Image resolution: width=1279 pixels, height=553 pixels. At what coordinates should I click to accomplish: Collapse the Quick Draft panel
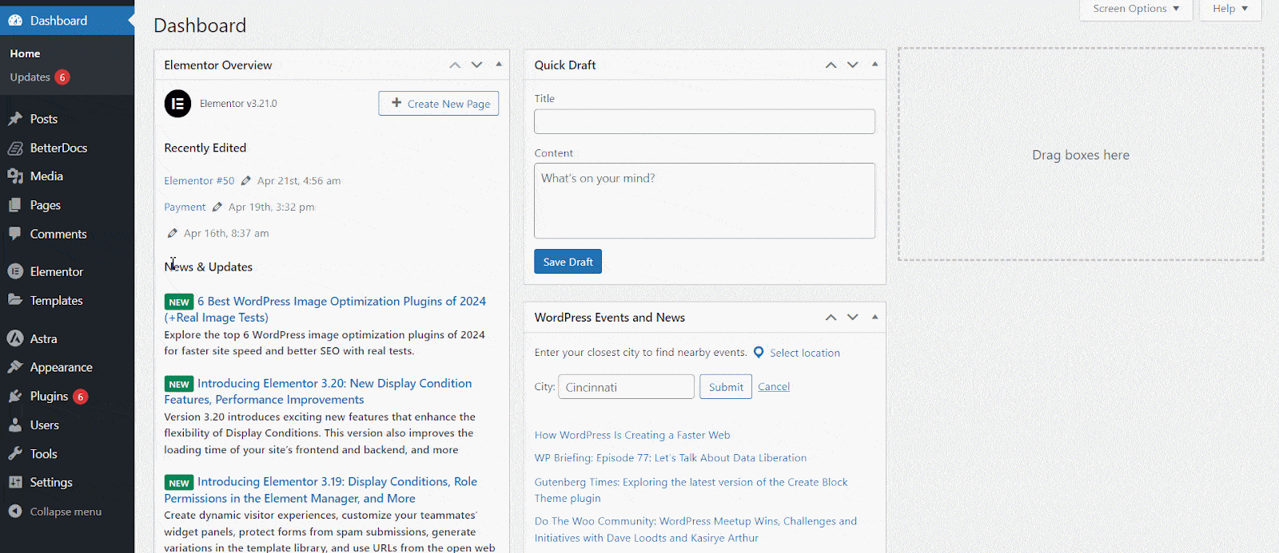[x=875, y=64]
